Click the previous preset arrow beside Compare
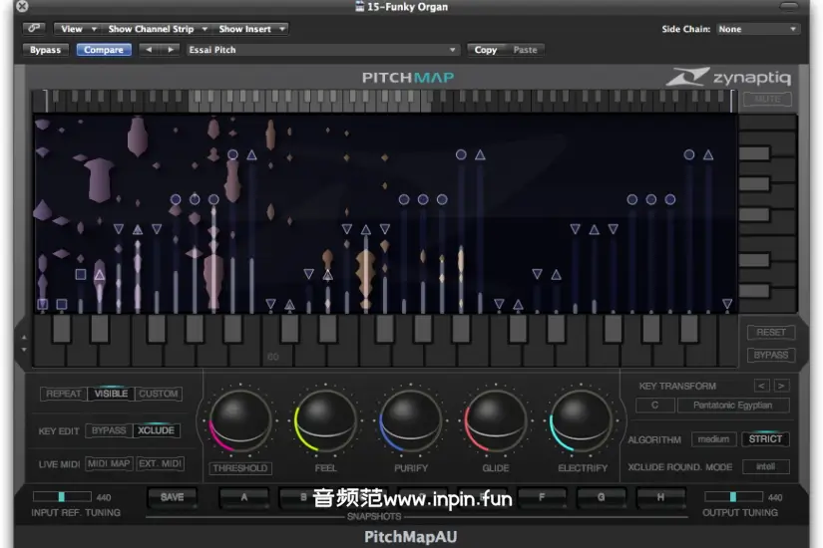This screenshot has height=548, width=823. [x=149, y=50]
